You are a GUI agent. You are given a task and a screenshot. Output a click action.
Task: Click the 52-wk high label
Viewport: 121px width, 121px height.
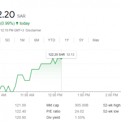pyautogui.click(x=112, y=105)
